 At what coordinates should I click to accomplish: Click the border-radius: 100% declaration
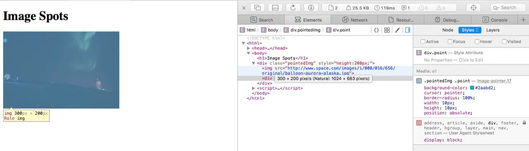pyautogui.click(x=449, y=98)
